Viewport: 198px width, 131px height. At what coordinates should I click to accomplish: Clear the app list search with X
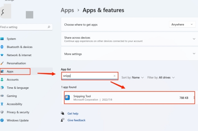pos(115,76)
